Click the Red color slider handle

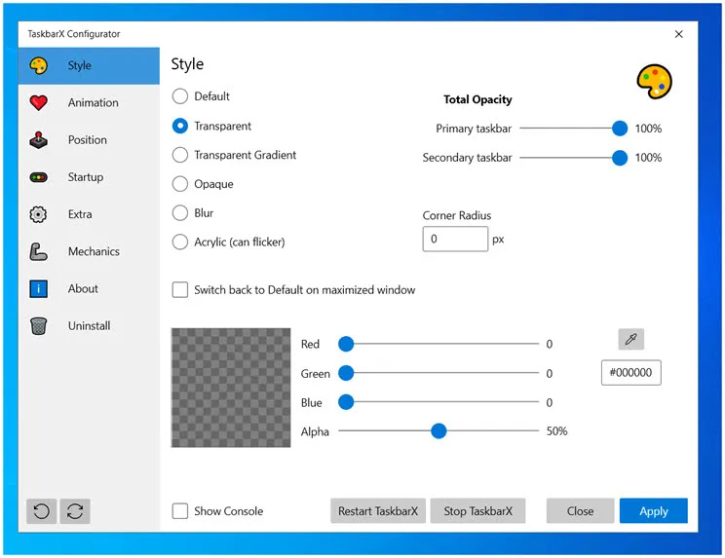point(346,344)
